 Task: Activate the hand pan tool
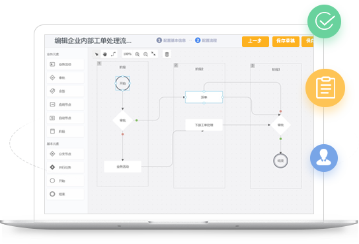tap(105, 54)
